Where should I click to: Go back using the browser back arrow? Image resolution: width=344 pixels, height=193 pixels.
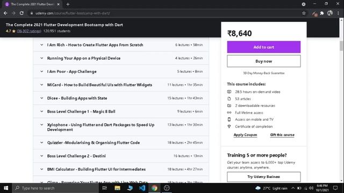(x=5, y=13)
